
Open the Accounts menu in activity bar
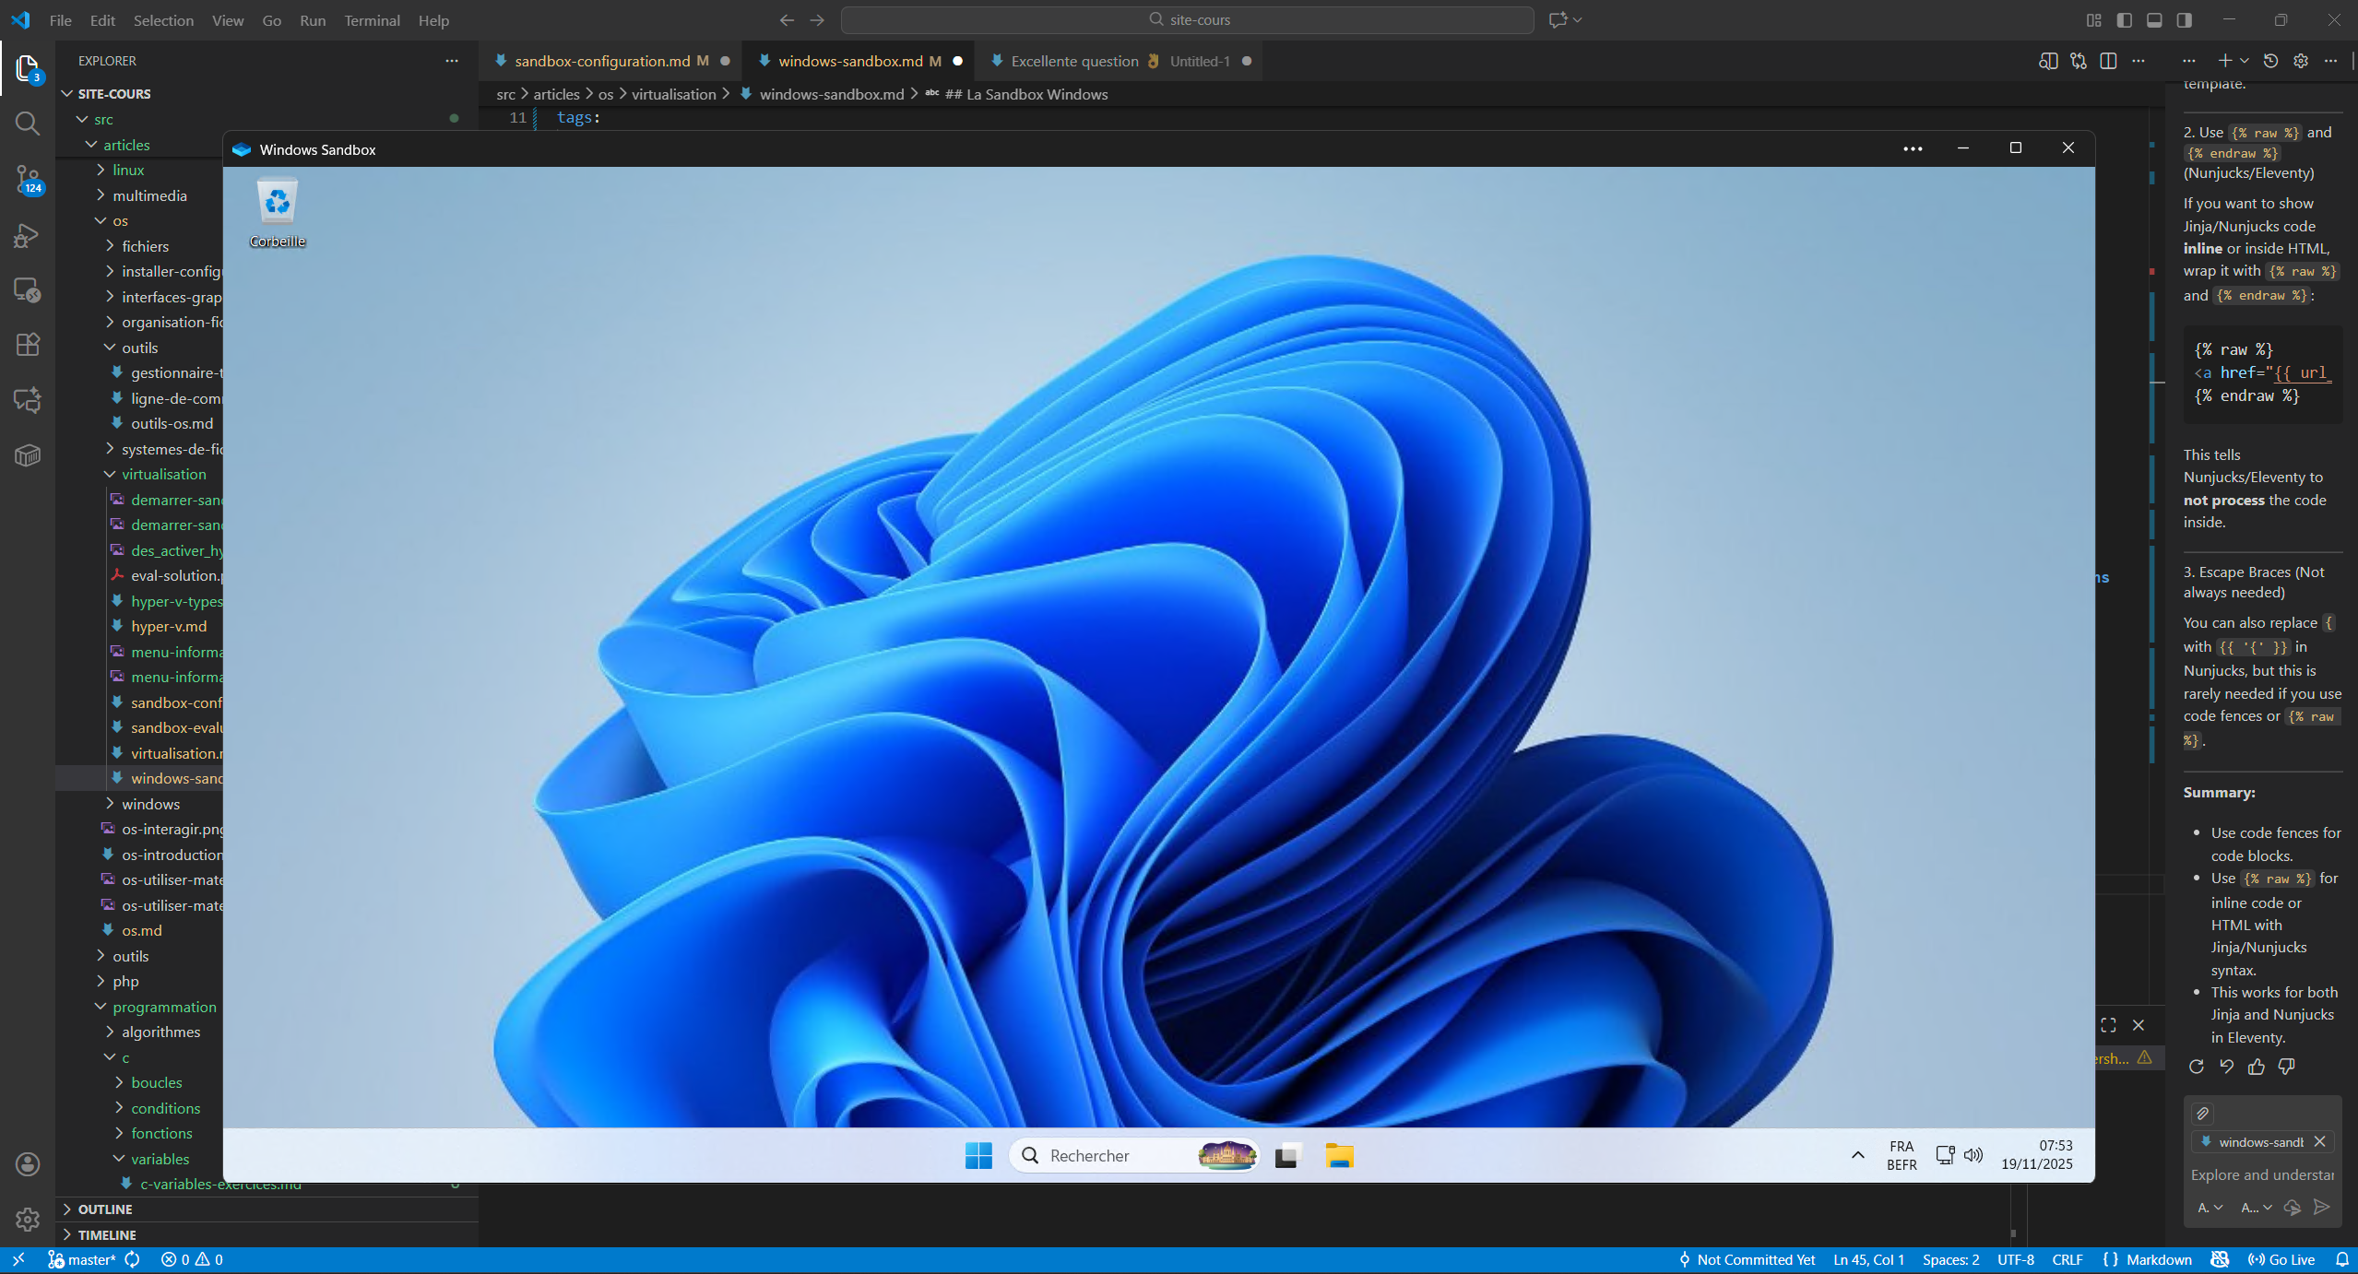pyautogui.click(x=27, y=1164)
